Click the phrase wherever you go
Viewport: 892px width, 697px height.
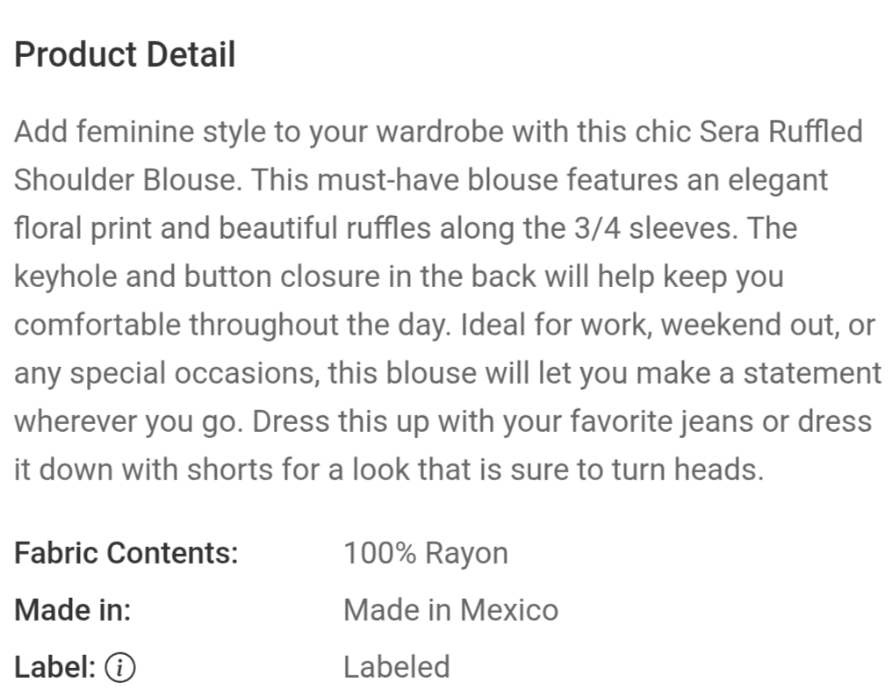pyautogui.click(x=128, y=423)
